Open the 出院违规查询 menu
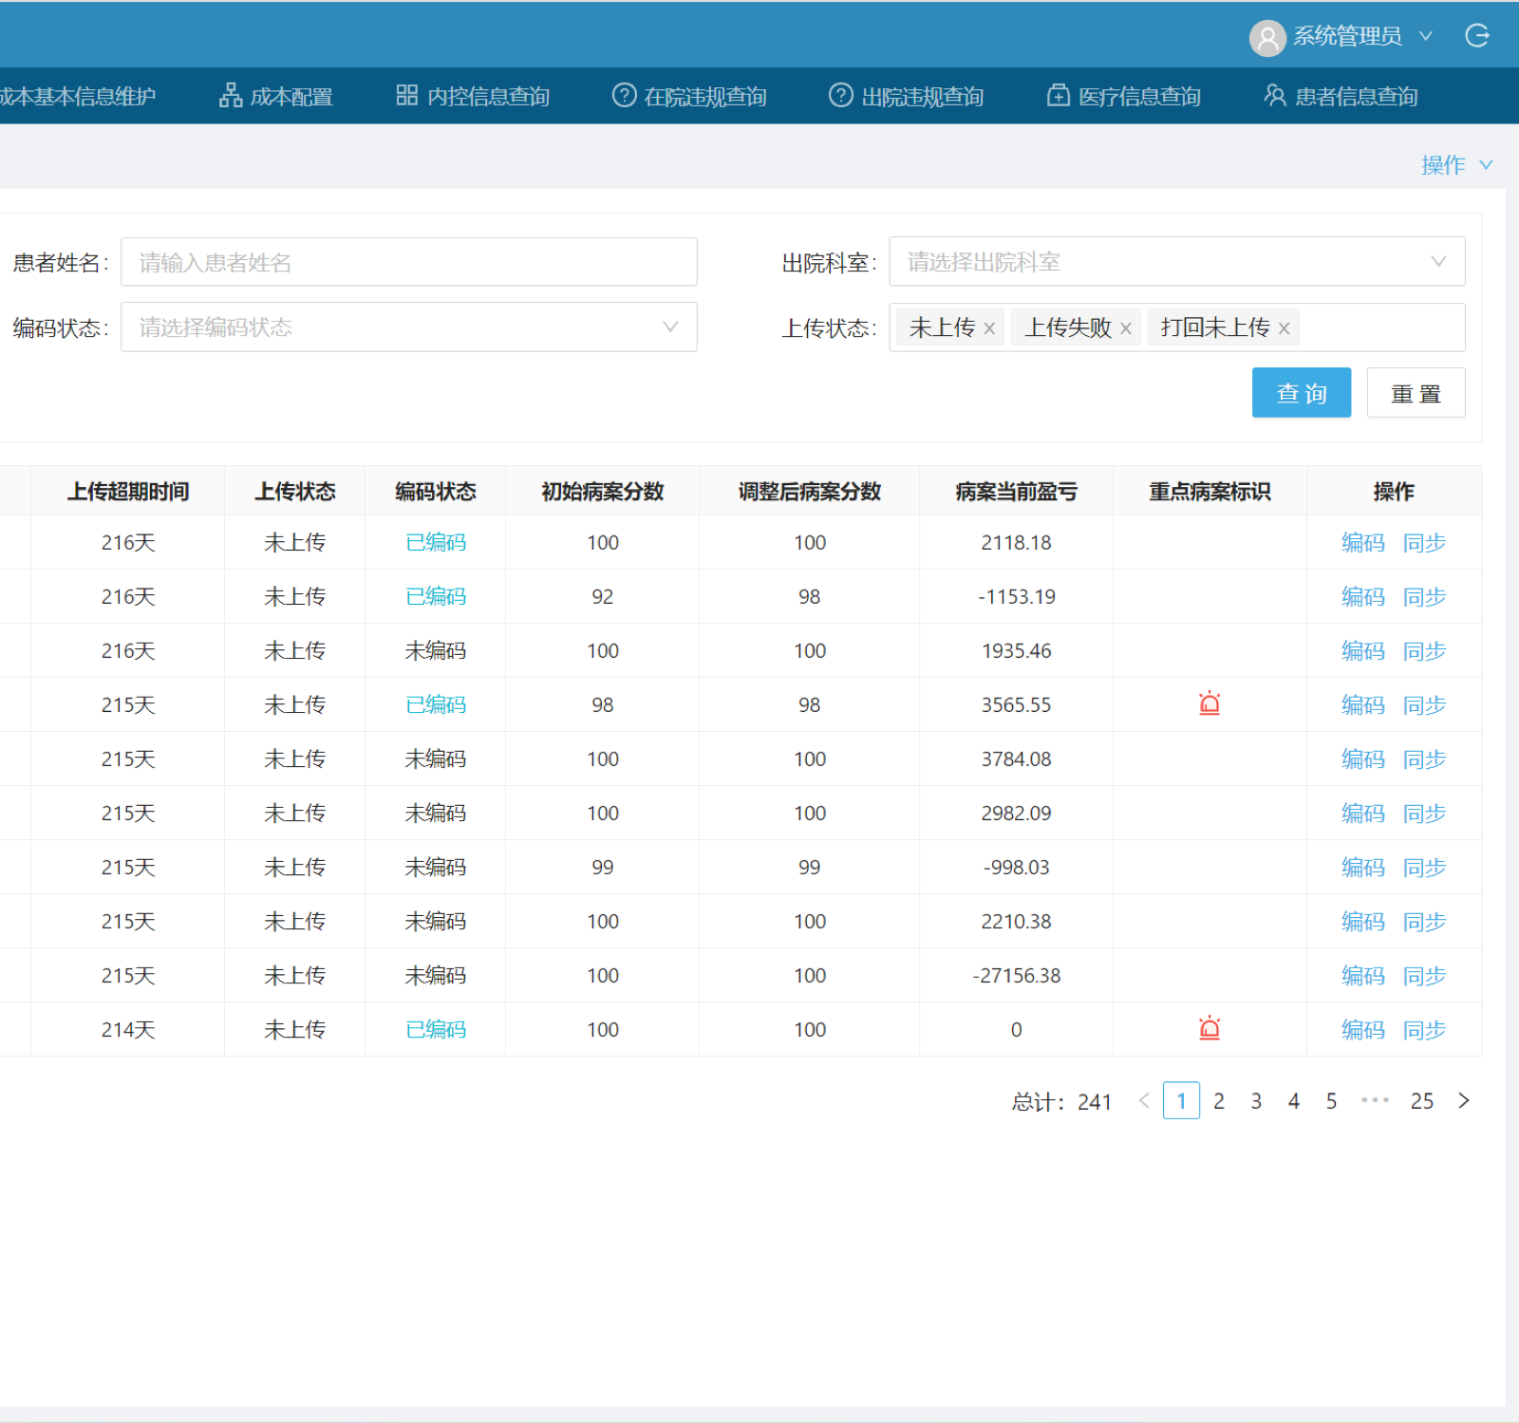Image resolution: width=1519 pixels, height=1423 pixels. (907, 96)
